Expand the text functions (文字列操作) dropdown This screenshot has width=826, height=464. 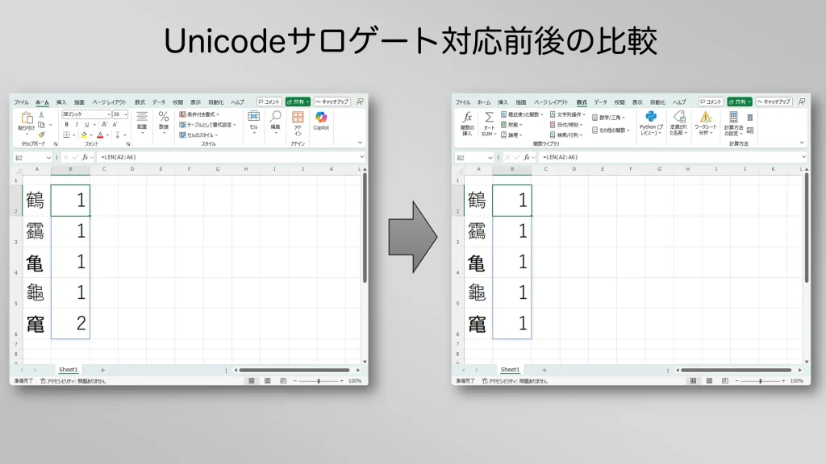(x=569, y=114)
